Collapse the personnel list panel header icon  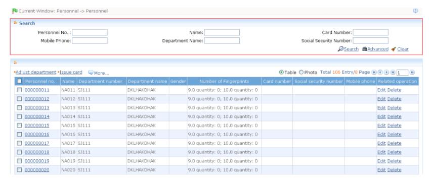pyautogui.click(x=15, y=63)
